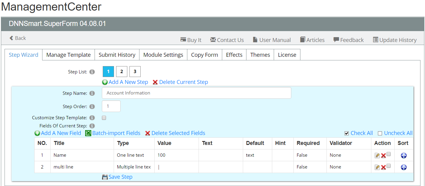Open the Submit History tab
Image resolution: width=425 pixels, height=186 pixels.
[x=117, y=55]
